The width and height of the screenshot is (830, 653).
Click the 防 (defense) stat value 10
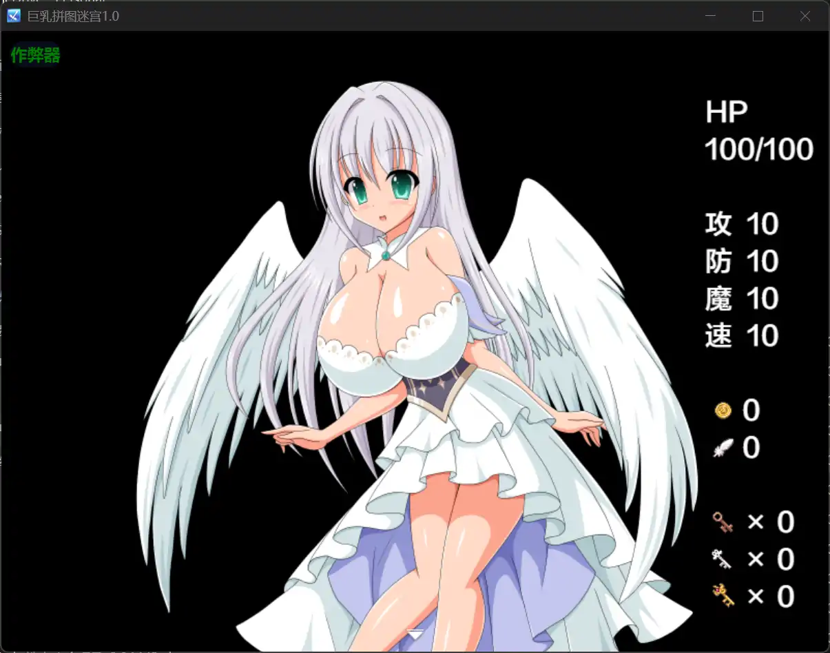tap(763, 260)
